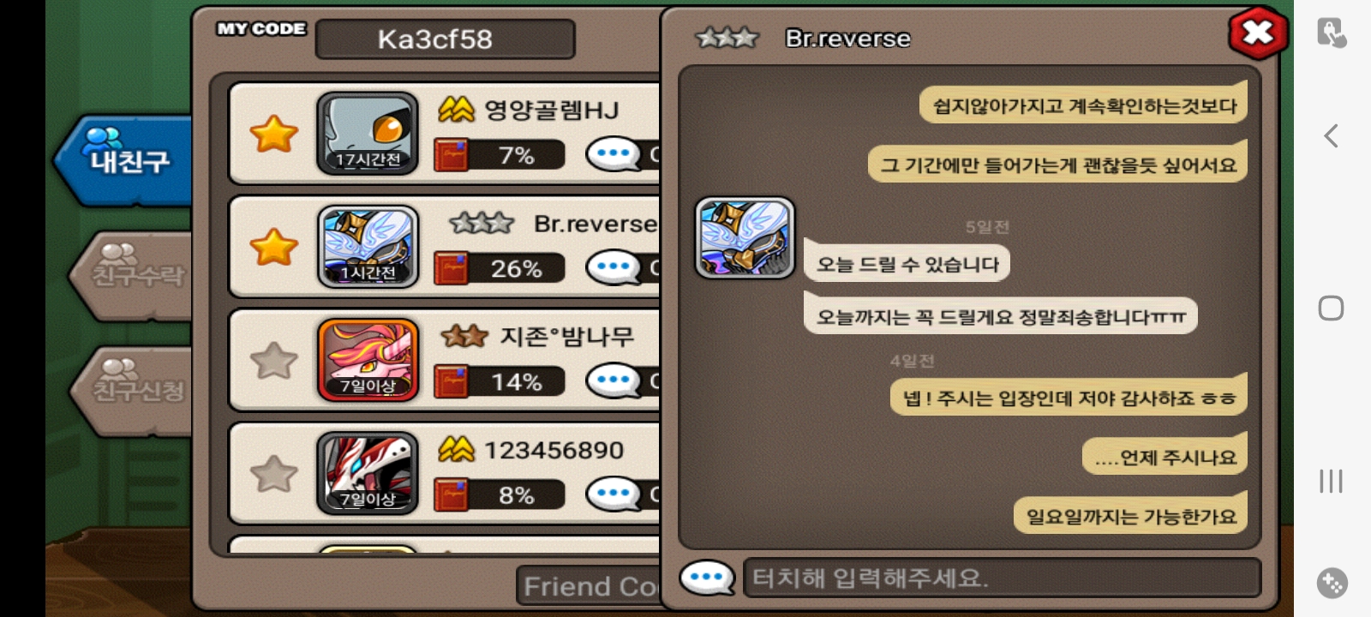Switch to the 친구수락 tab
1371x617 pixels.
tap(133, 275)
